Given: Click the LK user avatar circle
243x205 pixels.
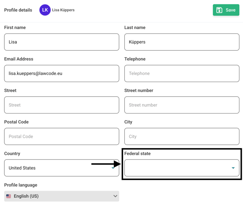Looking at the screenshot, I should [45, 10].
